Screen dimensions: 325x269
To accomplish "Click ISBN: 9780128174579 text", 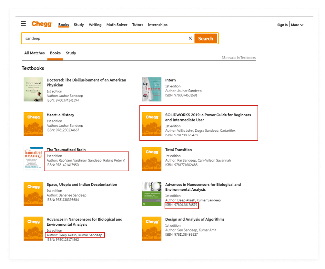I will [181, 205].
